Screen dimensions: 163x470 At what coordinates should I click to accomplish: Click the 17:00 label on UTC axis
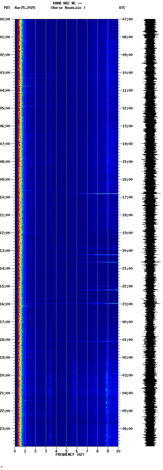pyautogui.click(x=128, y=197)
